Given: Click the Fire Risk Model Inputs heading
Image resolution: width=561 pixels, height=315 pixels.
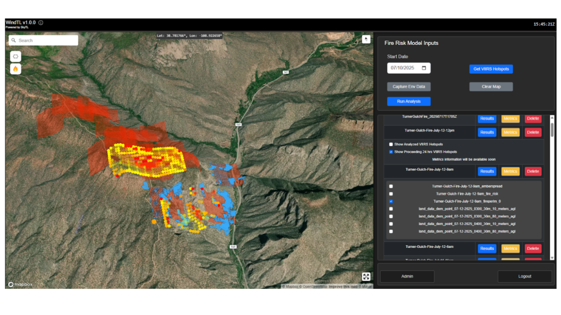Looking at the screenshot, I should 411,43.
